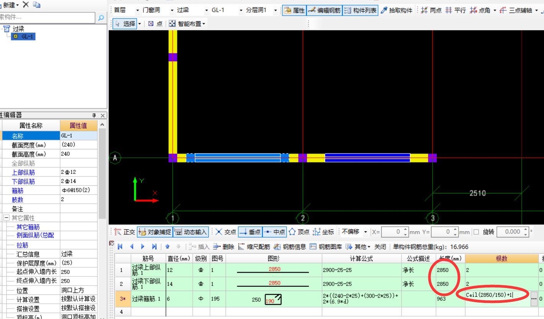The height and width of the screenshot is (319, 544).
Task: Toggle the 动态输入 dynamic input
Action: (191, 232)
